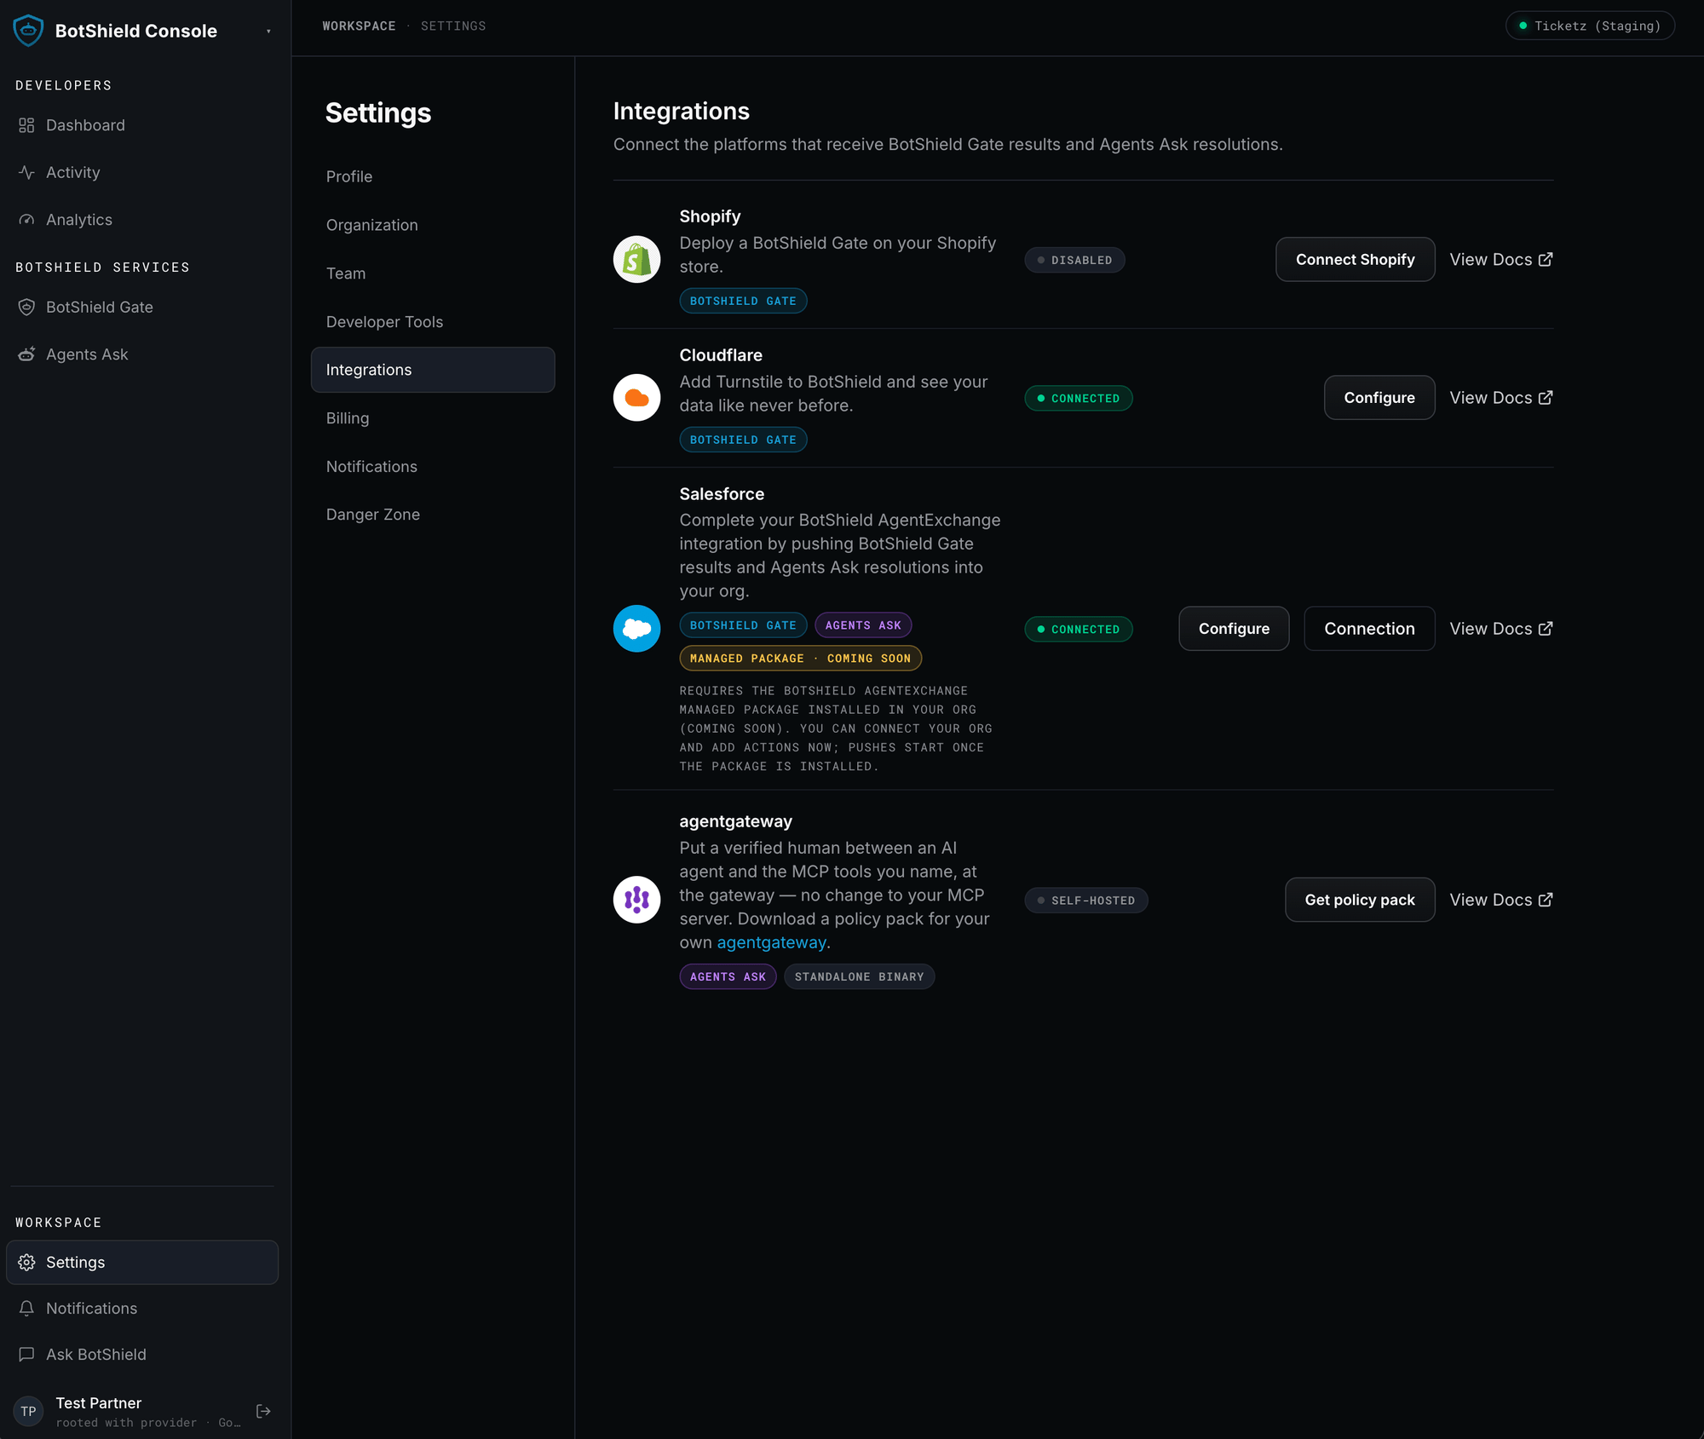
Task: Open the Team settings tab
Action: pyautogui.click(x=433, y=273)
